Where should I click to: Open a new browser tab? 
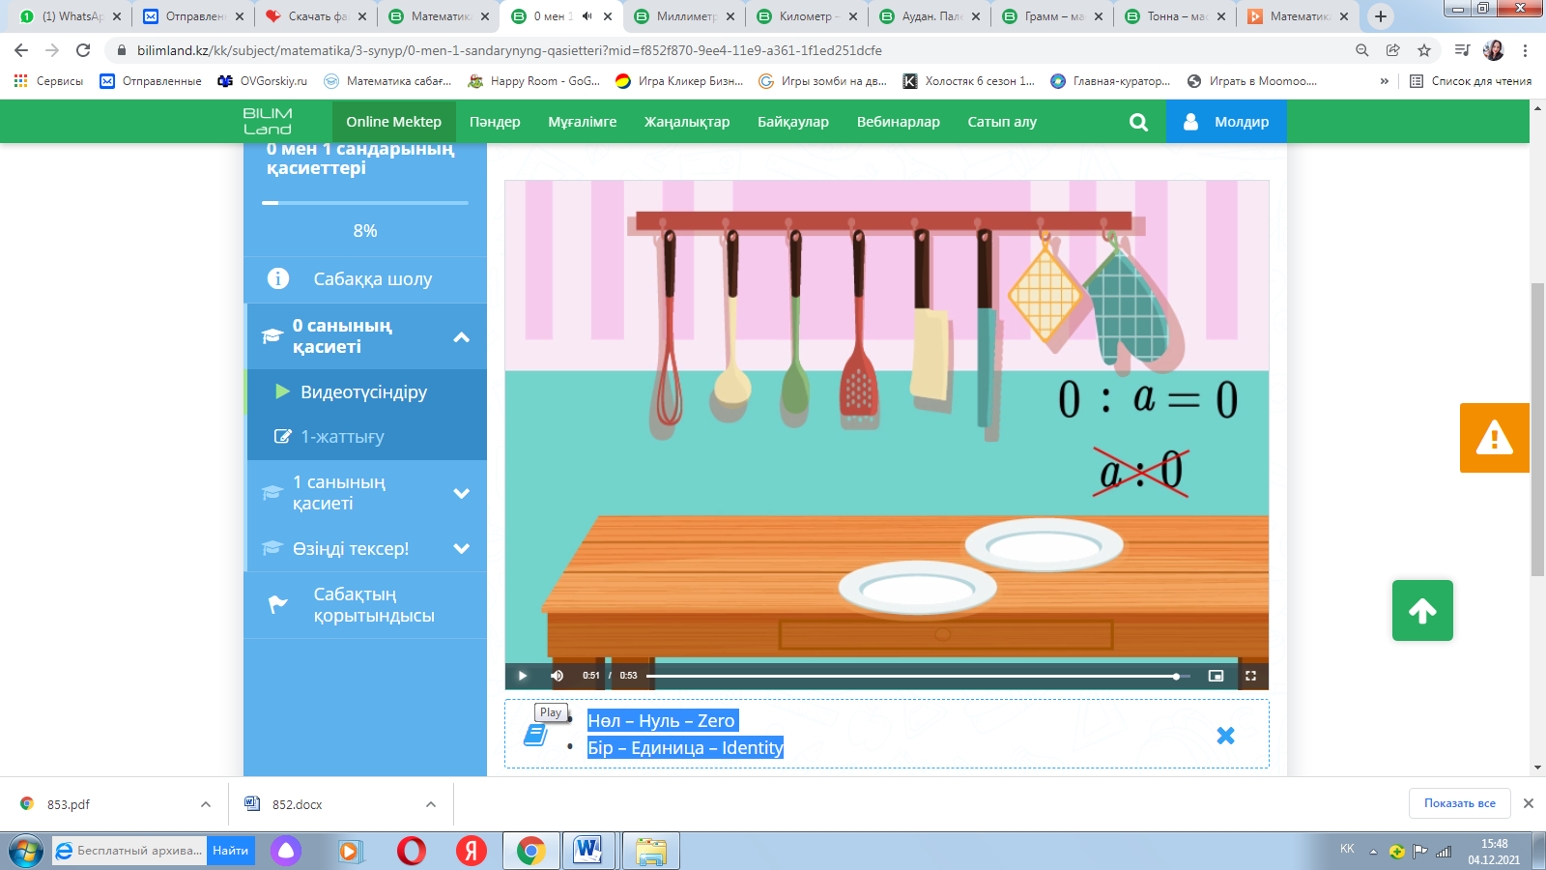(x=1381, y=16)
